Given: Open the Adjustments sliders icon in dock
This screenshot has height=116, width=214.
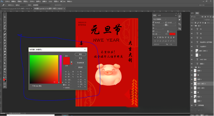Looking at the screenshot, I should tap(180, 29).
